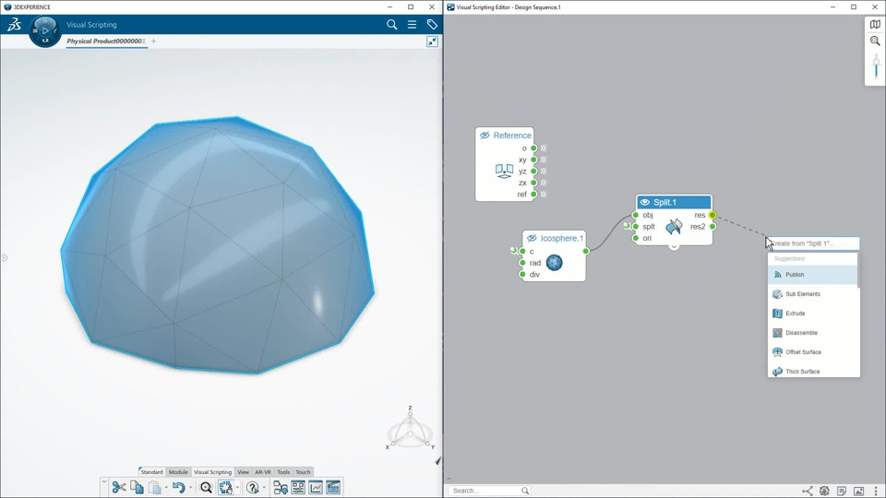Viewport: 886px width, 498px height.
Task: Click the Split.1 node operator icon
Action: point(674,227)
